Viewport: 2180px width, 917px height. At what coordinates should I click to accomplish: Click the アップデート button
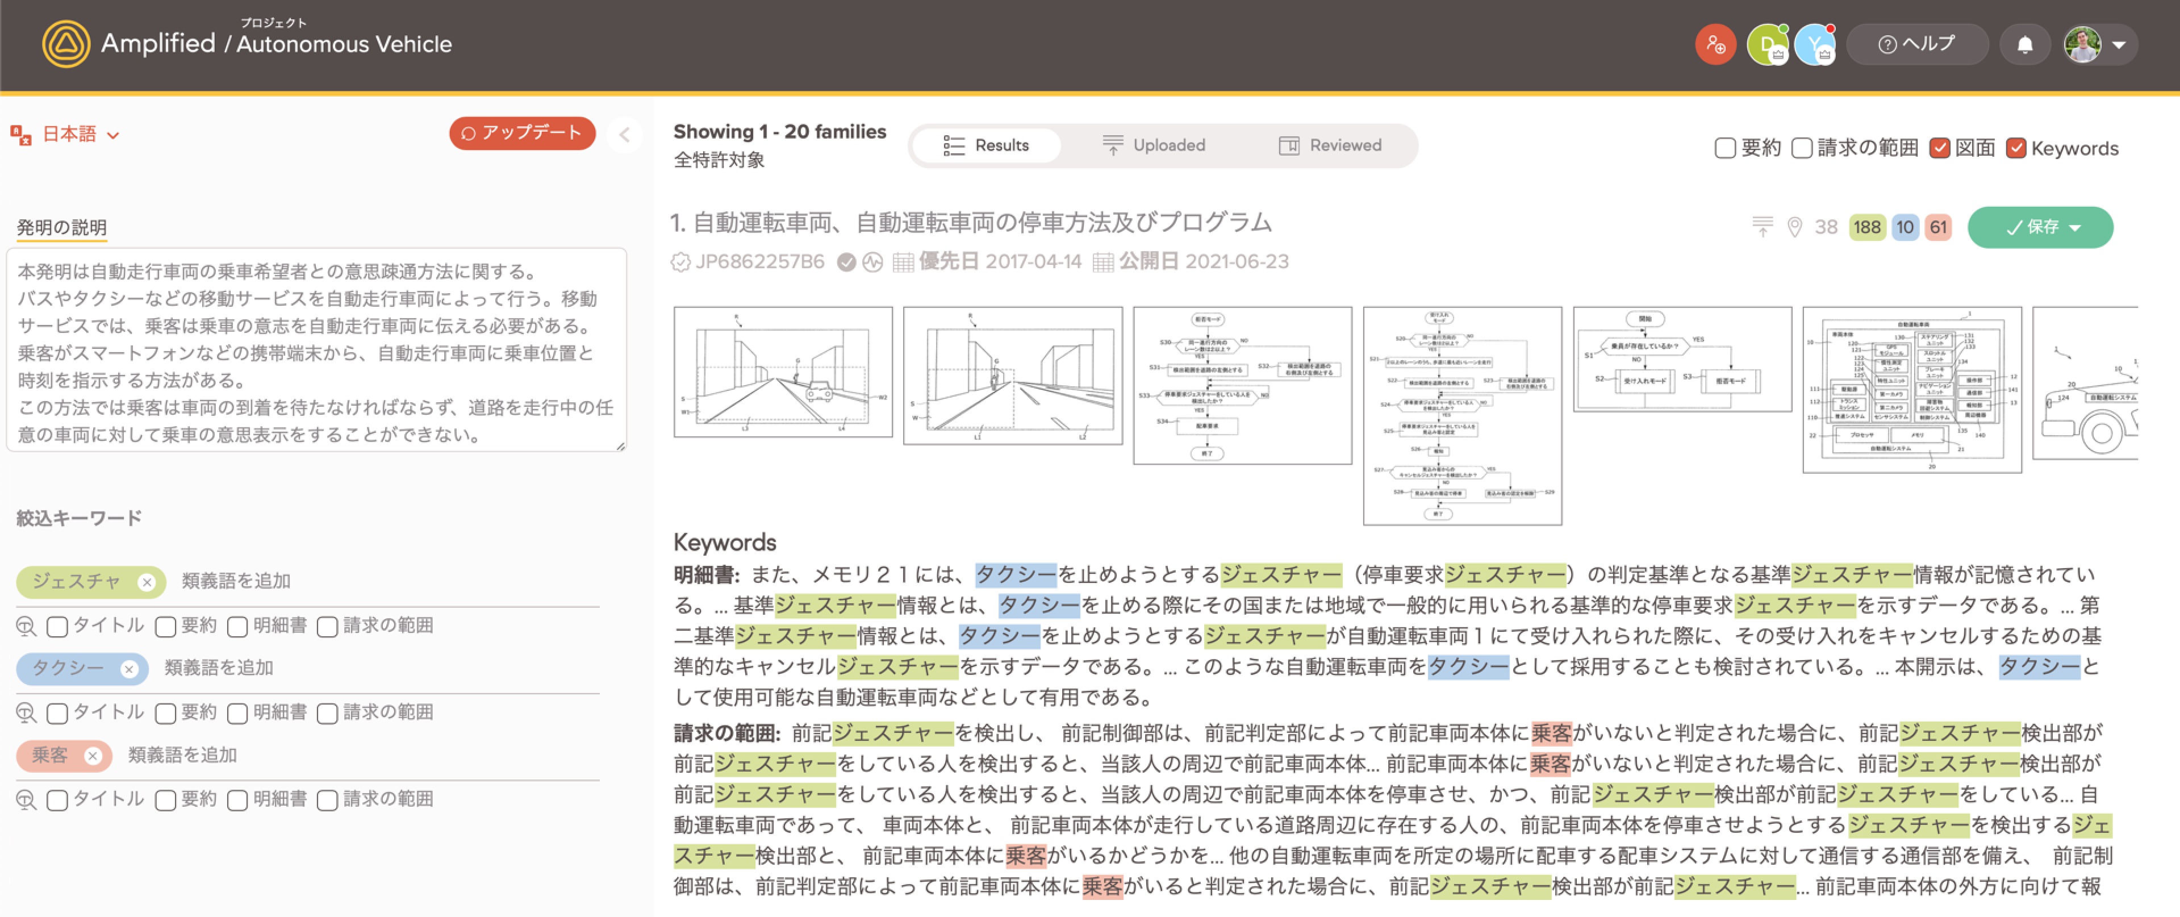coord(522,134)
